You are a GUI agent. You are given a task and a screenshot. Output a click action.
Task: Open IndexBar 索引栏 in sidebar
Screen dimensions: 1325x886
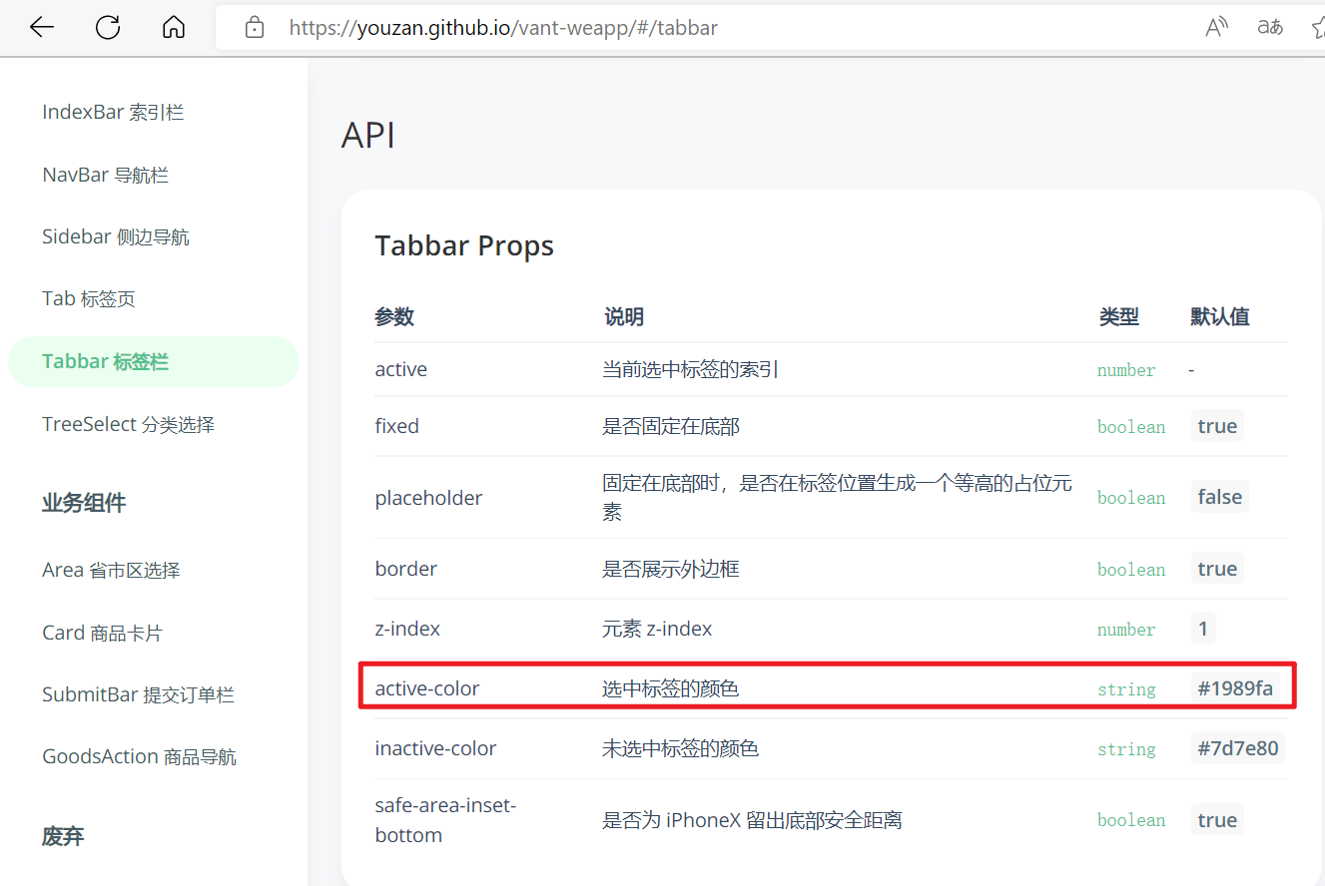tap(113, 112)
